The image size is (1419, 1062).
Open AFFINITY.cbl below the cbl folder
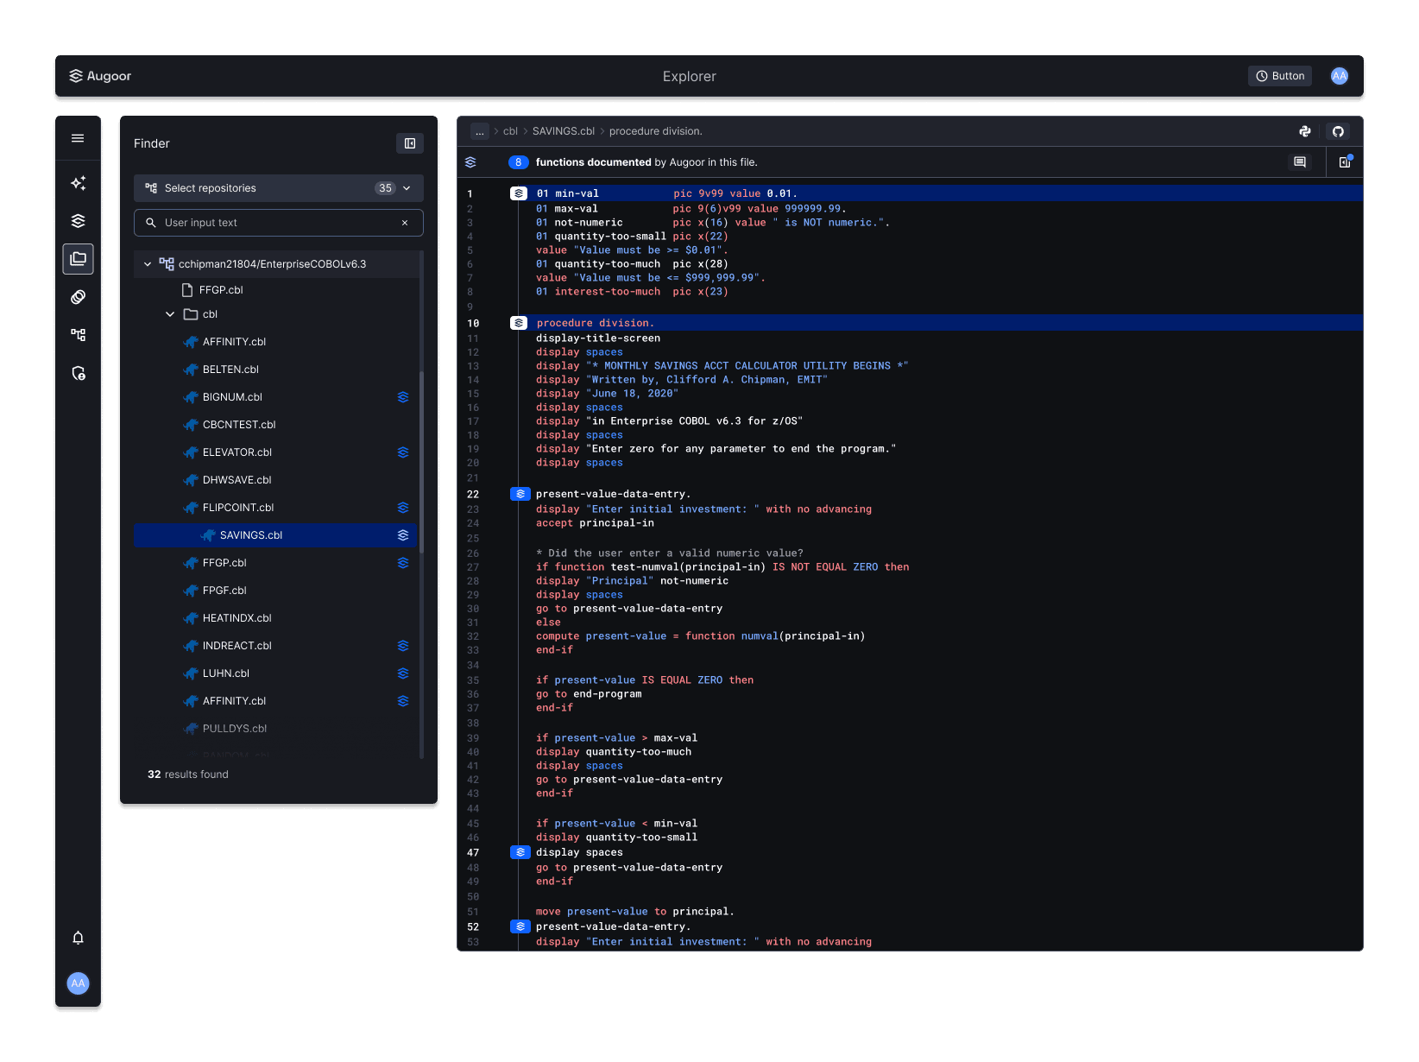[x=234, y=342]
